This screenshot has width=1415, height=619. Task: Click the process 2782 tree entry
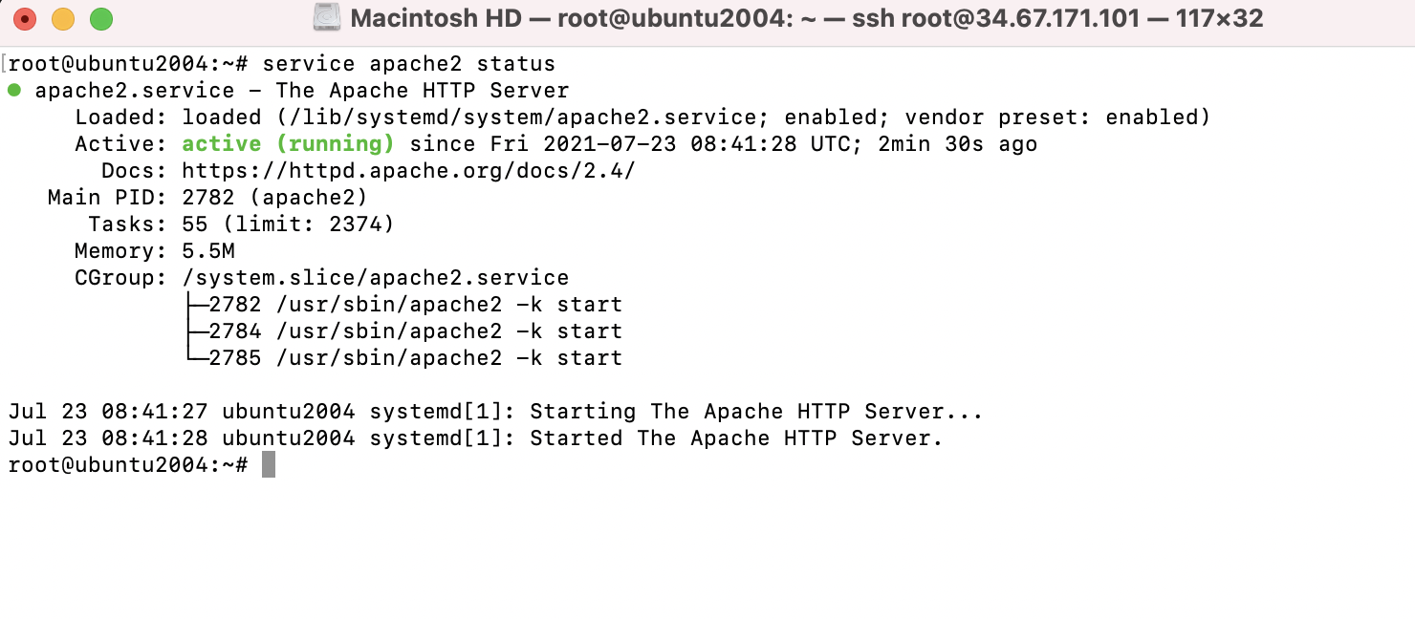[x=403, y=305]
